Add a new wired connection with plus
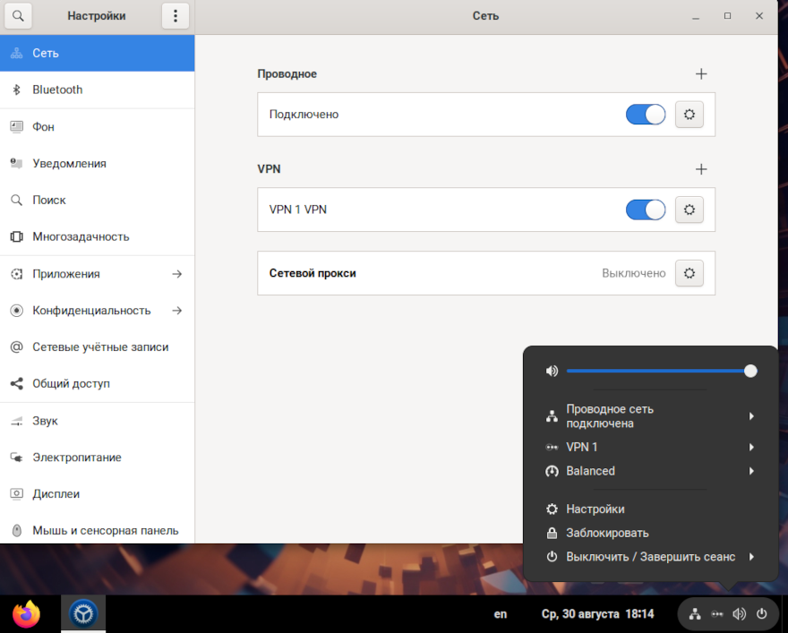 [701, 74]
